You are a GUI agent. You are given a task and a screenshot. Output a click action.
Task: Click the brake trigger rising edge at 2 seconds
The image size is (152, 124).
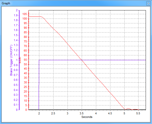click(x=39, y=85)
